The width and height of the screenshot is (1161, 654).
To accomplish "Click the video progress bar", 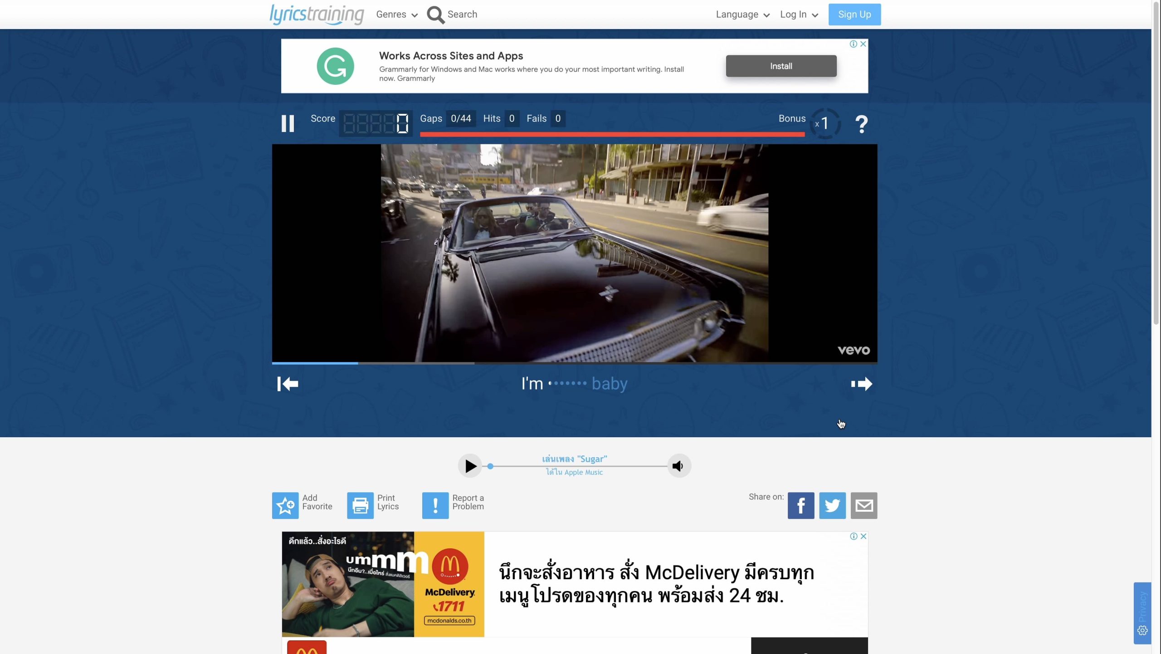I will point(574,363).
